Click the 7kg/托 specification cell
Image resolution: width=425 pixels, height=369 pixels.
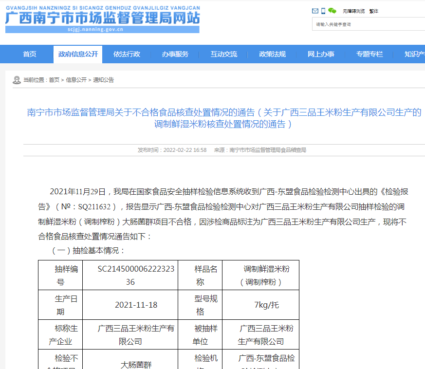(x=261, y=305)
